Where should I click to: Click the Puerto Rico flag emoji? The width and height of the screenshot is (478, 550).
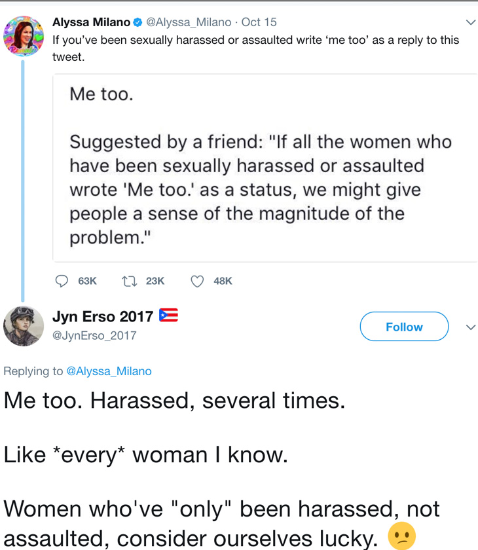click(169, 316)
